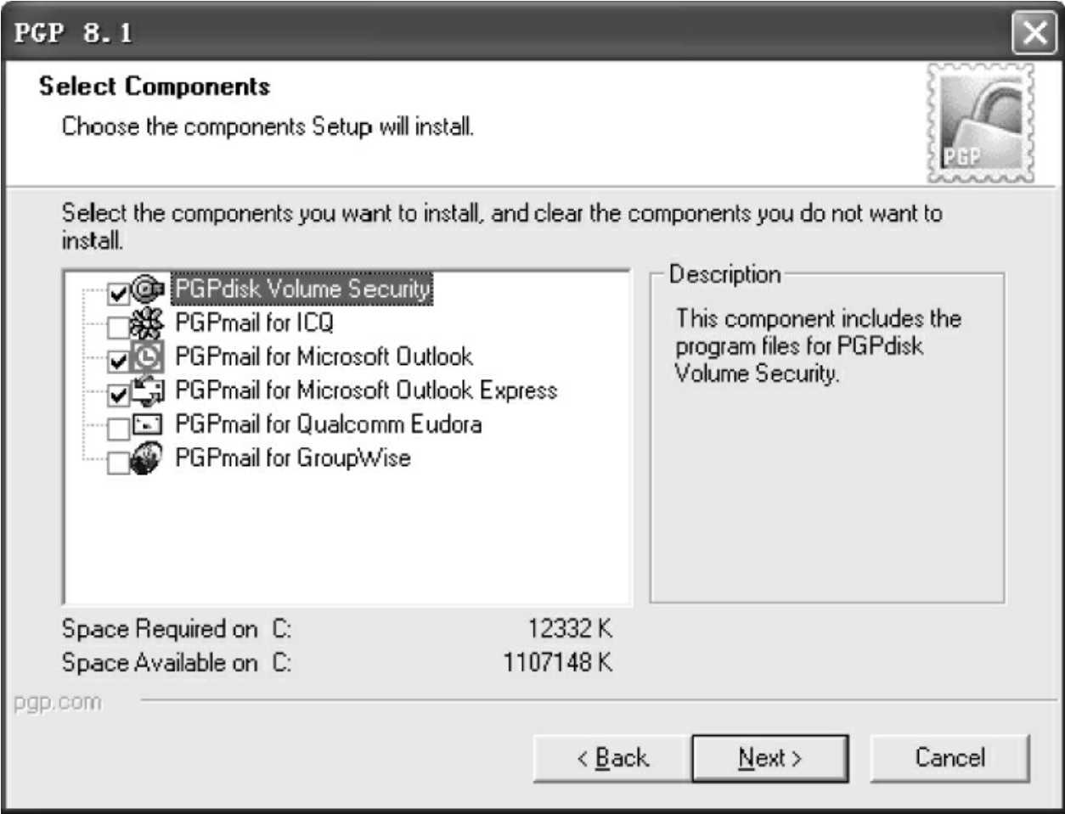Image resolution: width=1065 pixels, height=814 pixels.
Task: Close the PGP 8.1 setup window
Action: click(1034, 33)
